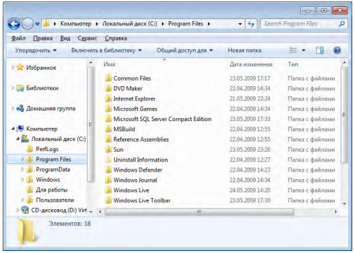Collapse the Компьютер tree node
This screenshot has height=253, width=355.
point(13,129)
